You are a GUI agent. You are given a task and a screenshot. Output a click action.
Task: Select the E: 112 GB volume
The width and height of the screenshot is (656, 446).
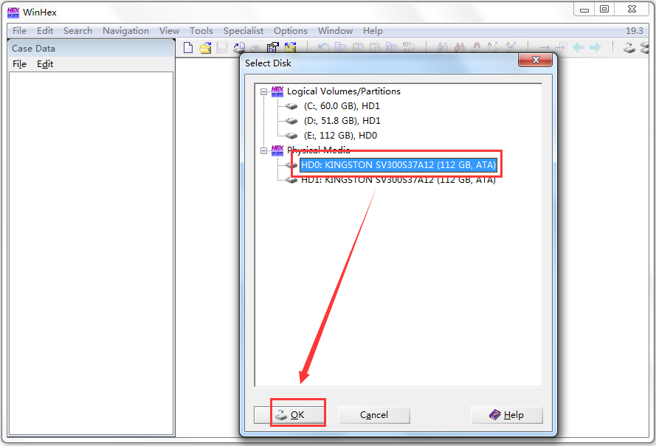click(x=340, y=136)
